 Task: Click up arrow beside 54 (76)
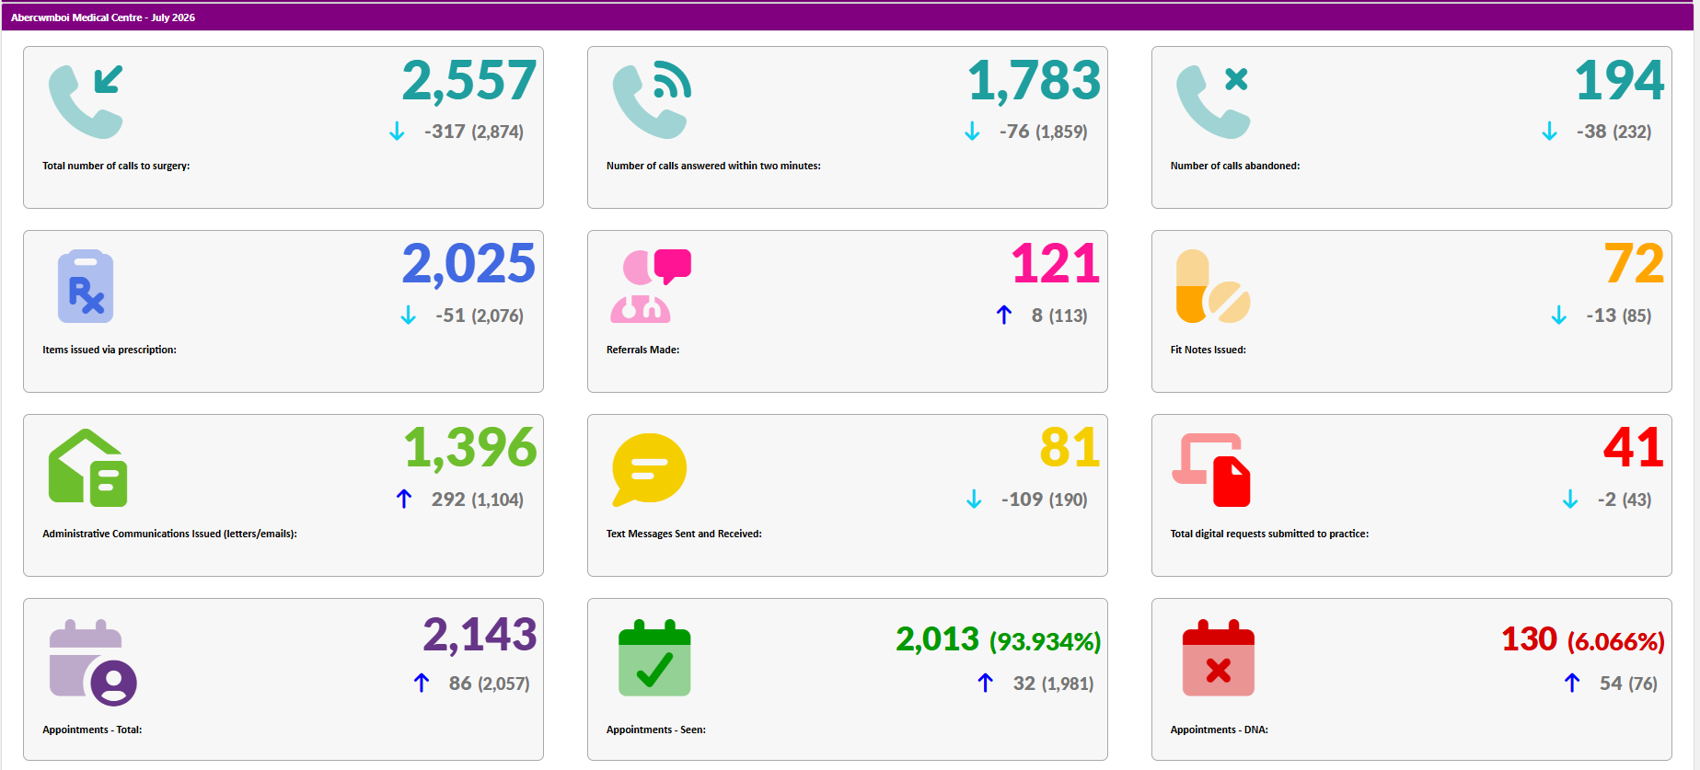(1572, 683)
